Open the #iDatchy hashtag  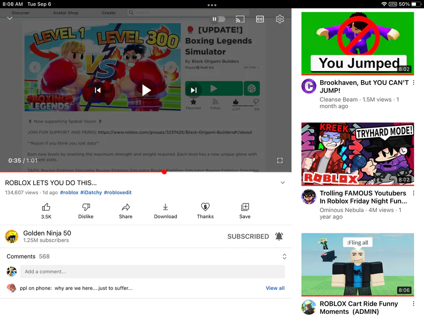tap(91, 193)
